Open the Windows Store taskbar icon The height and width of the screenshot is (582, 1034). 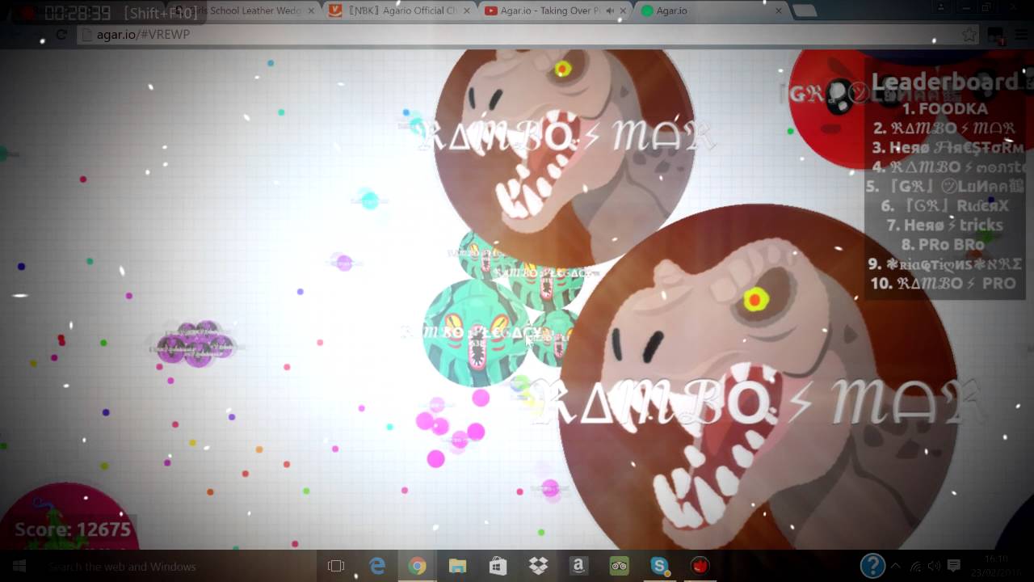tap(498, 566)
